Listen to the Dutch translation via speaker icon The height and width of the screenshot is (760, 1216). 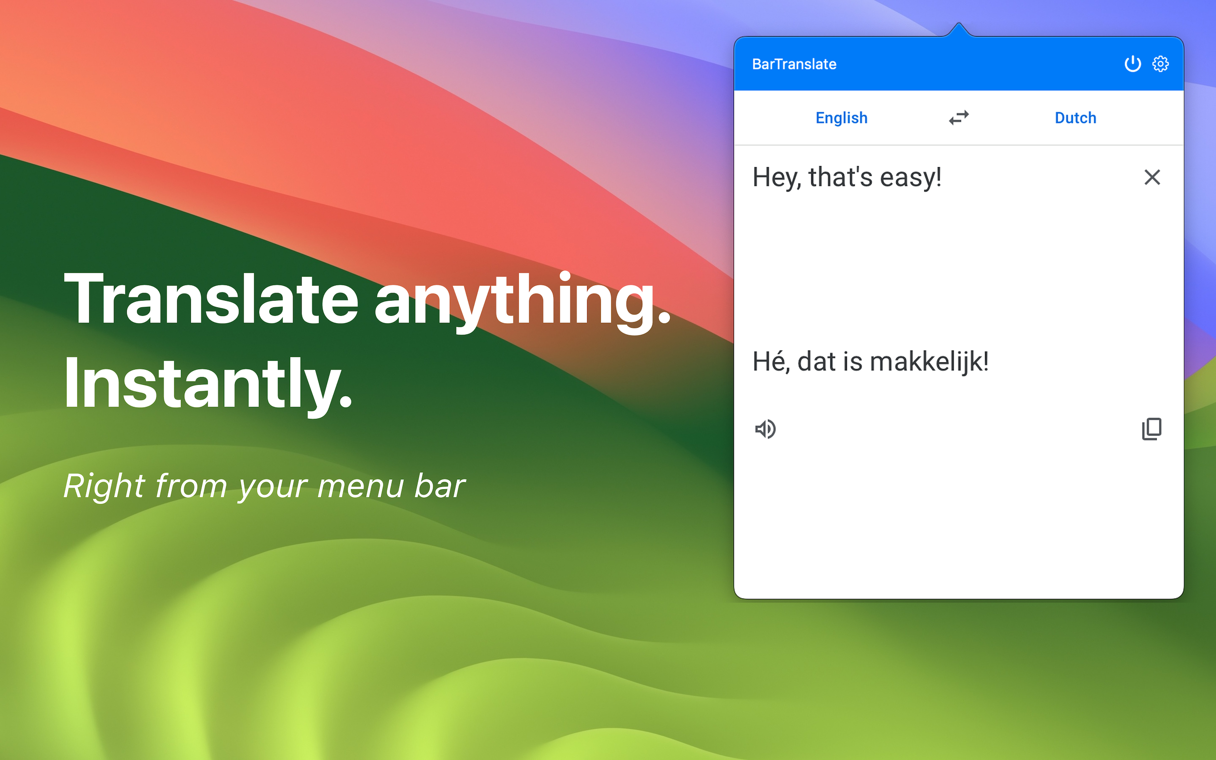765,429
